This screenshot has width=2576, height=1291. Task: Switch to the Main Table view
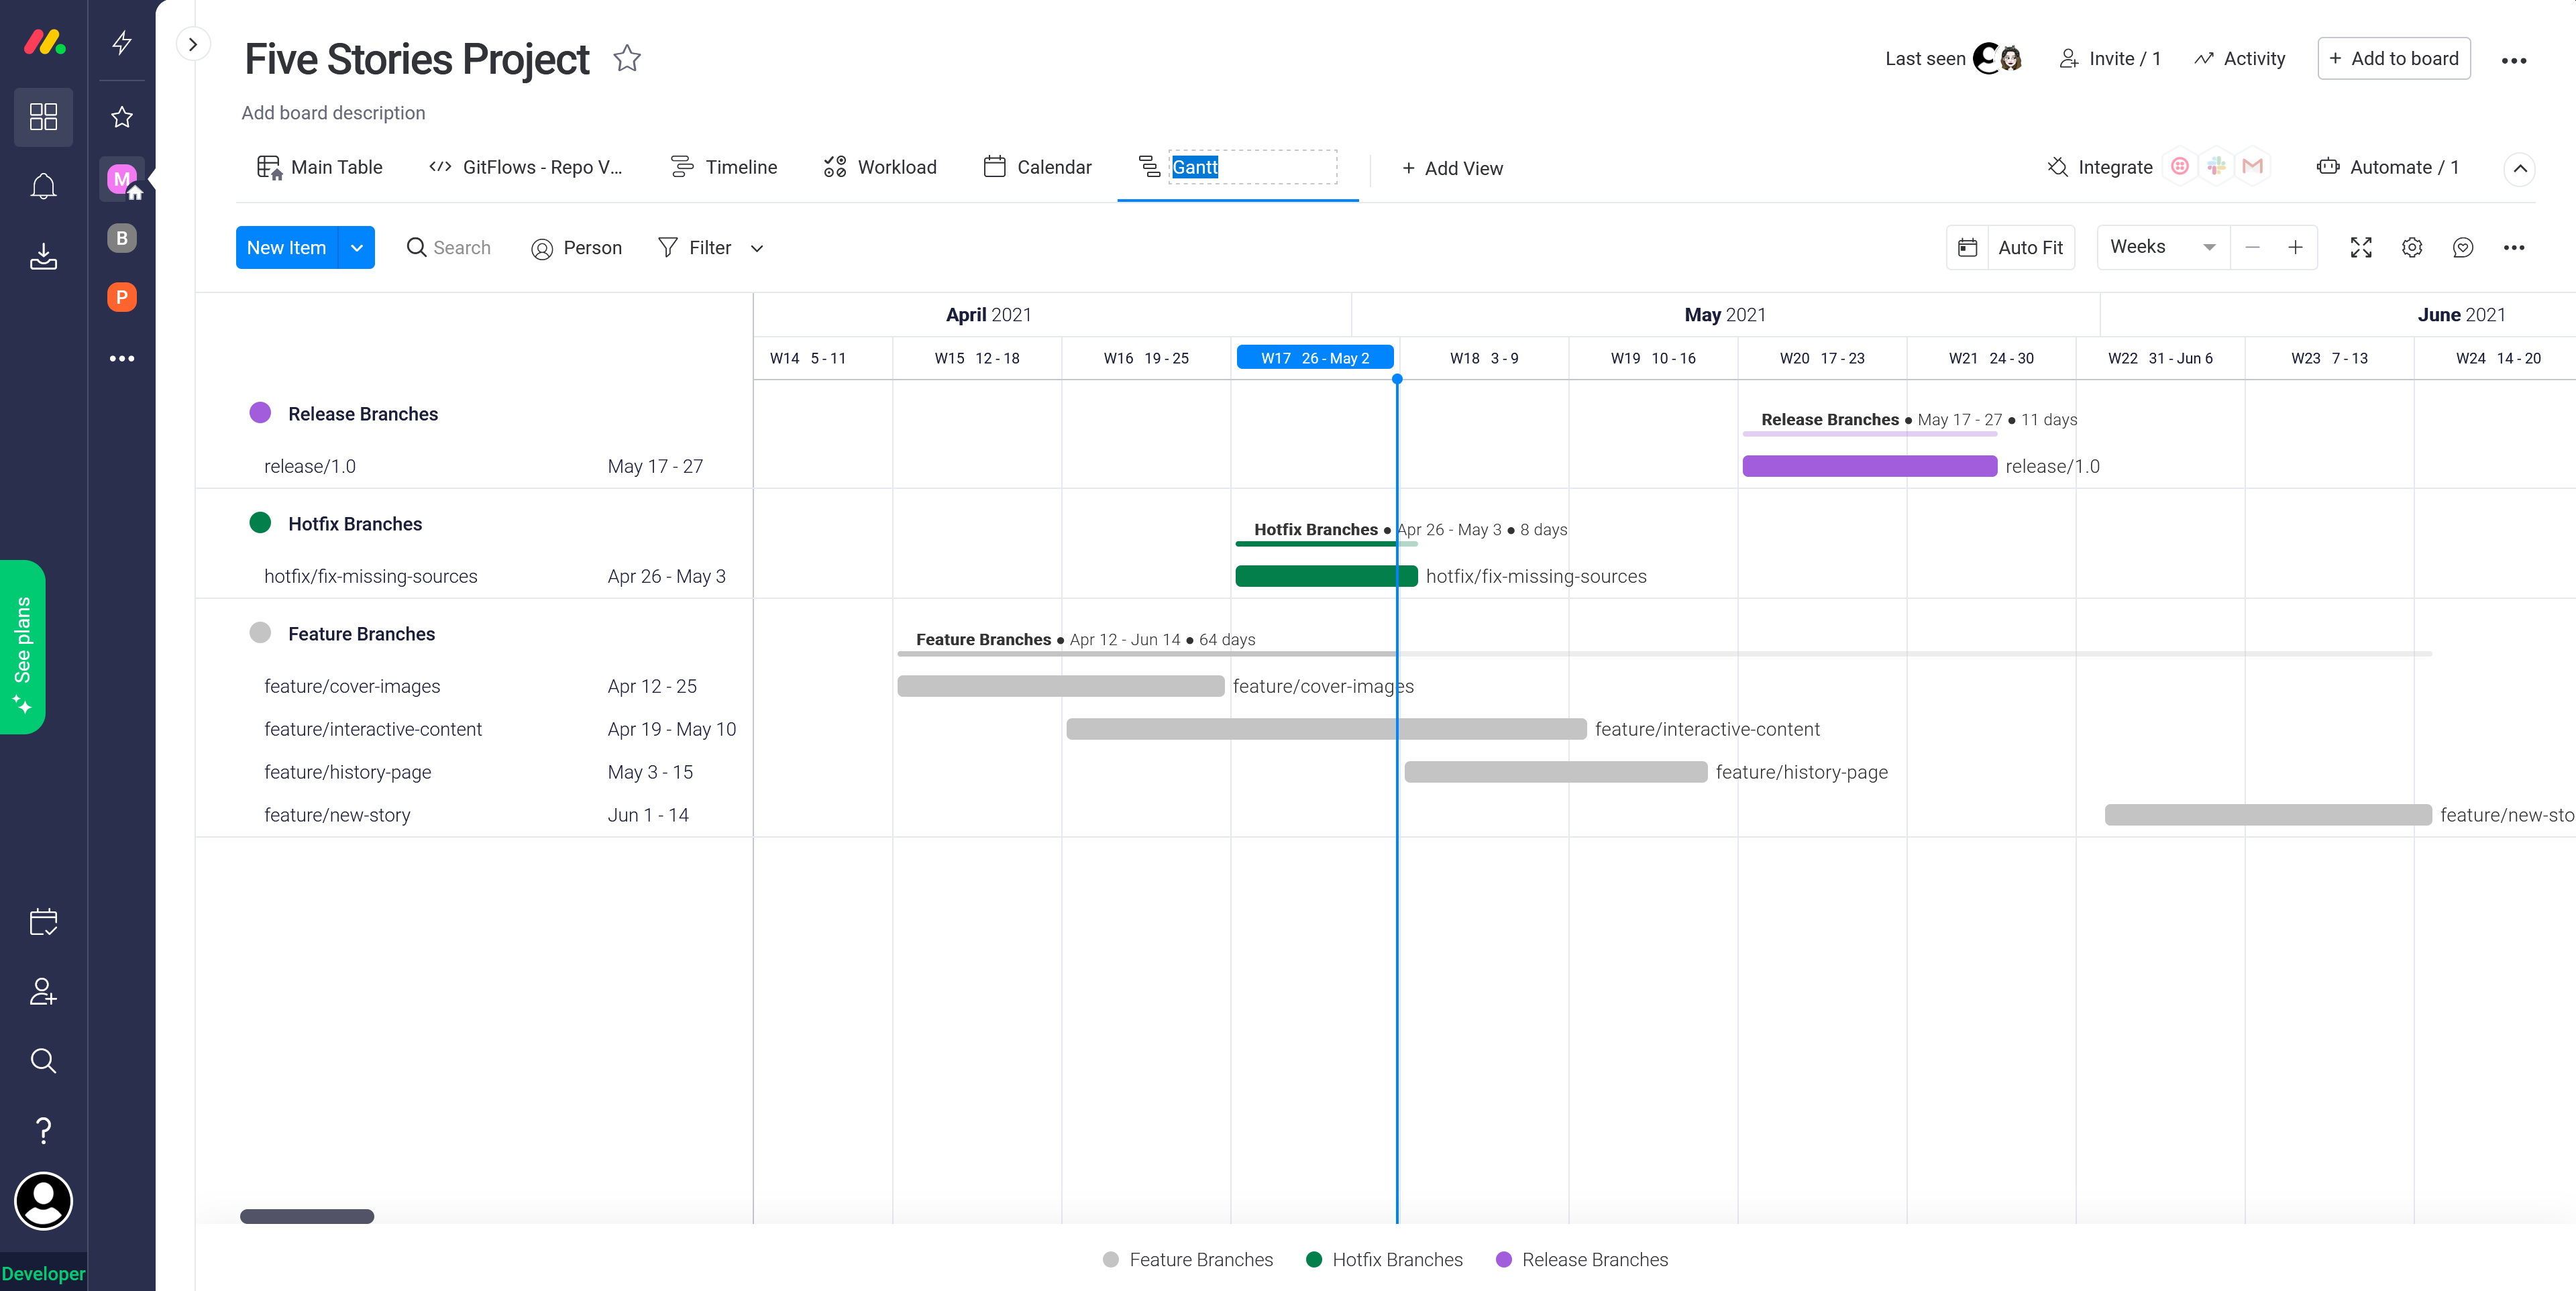(320, 167)
